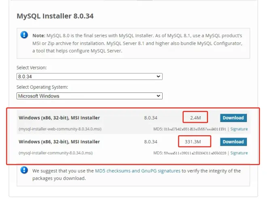The image size is (267, 199).
Task: Click the info icon beside checksum suggestion
Action: 24,170
